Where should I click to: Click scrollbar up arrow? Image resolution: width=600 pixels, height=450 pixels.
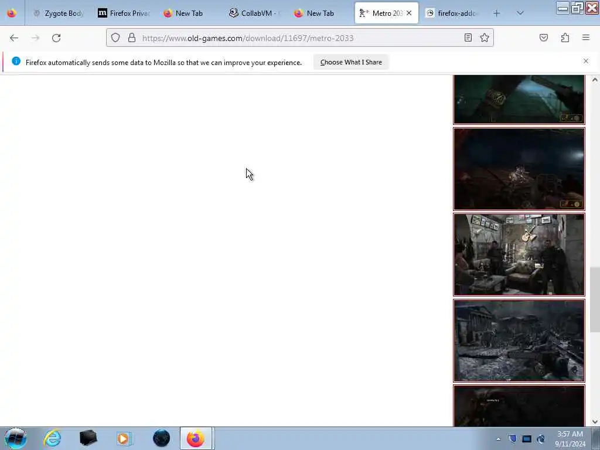tap(595, 80)
